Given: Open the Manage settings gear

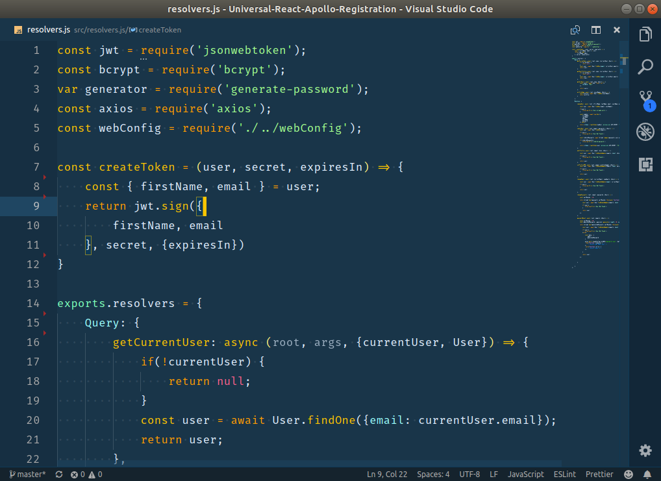Looking at the screenshot, I should pos(645,450).
